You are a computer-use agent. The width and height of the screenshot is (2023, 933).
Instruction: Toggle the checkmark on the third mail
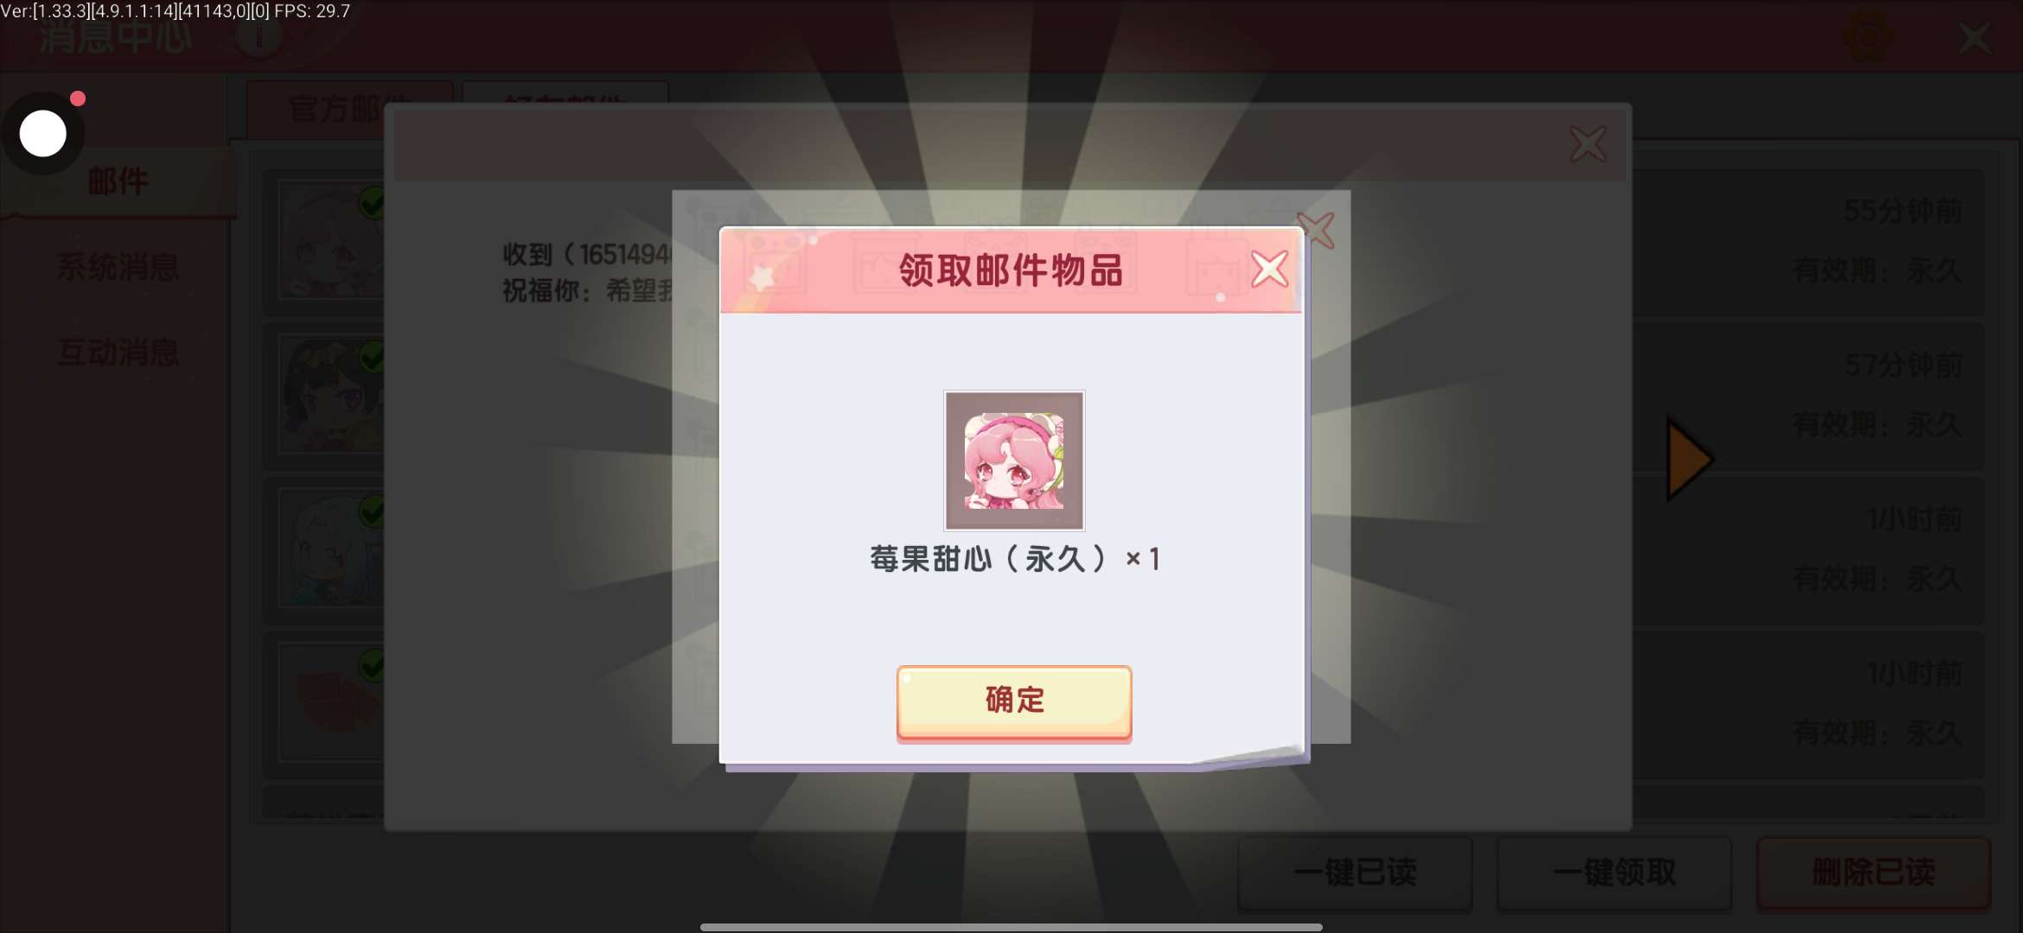click(x=372, y=511)
